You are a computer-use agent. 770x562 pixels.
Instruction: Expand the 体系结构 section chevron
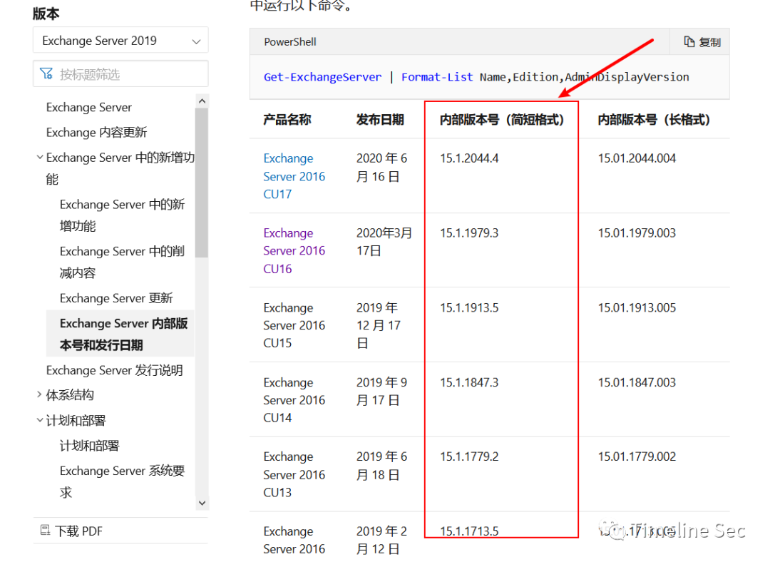[39, 394]
